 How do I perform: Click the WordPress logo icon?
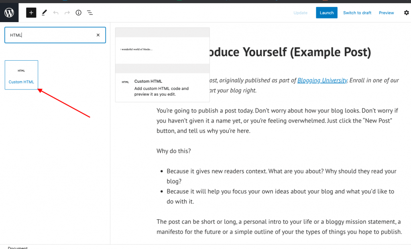point(9,12)
